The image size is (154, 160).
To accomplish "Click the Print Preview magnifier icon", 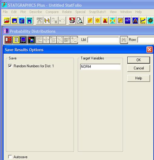I will [x=80, y=21].
